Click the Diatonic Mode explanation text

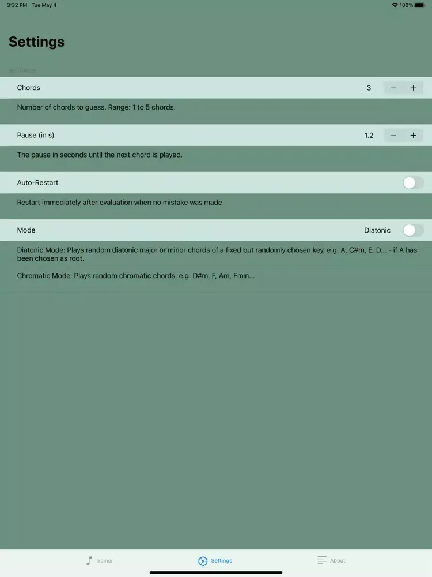[217, 254]
